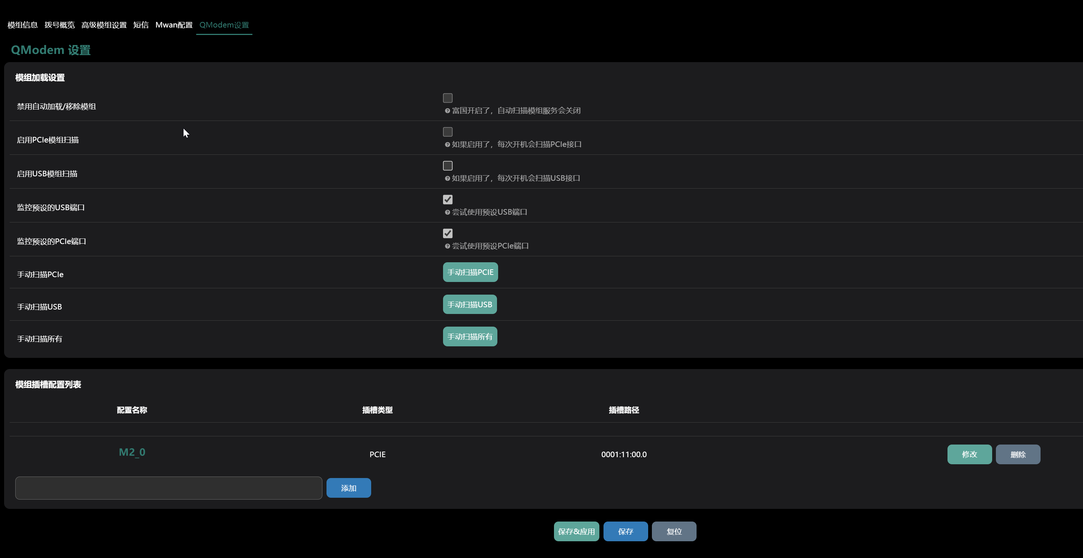1083x558 pixels.
Task: Click the QModem 设置 page title
Action: [x=51, y=50]
